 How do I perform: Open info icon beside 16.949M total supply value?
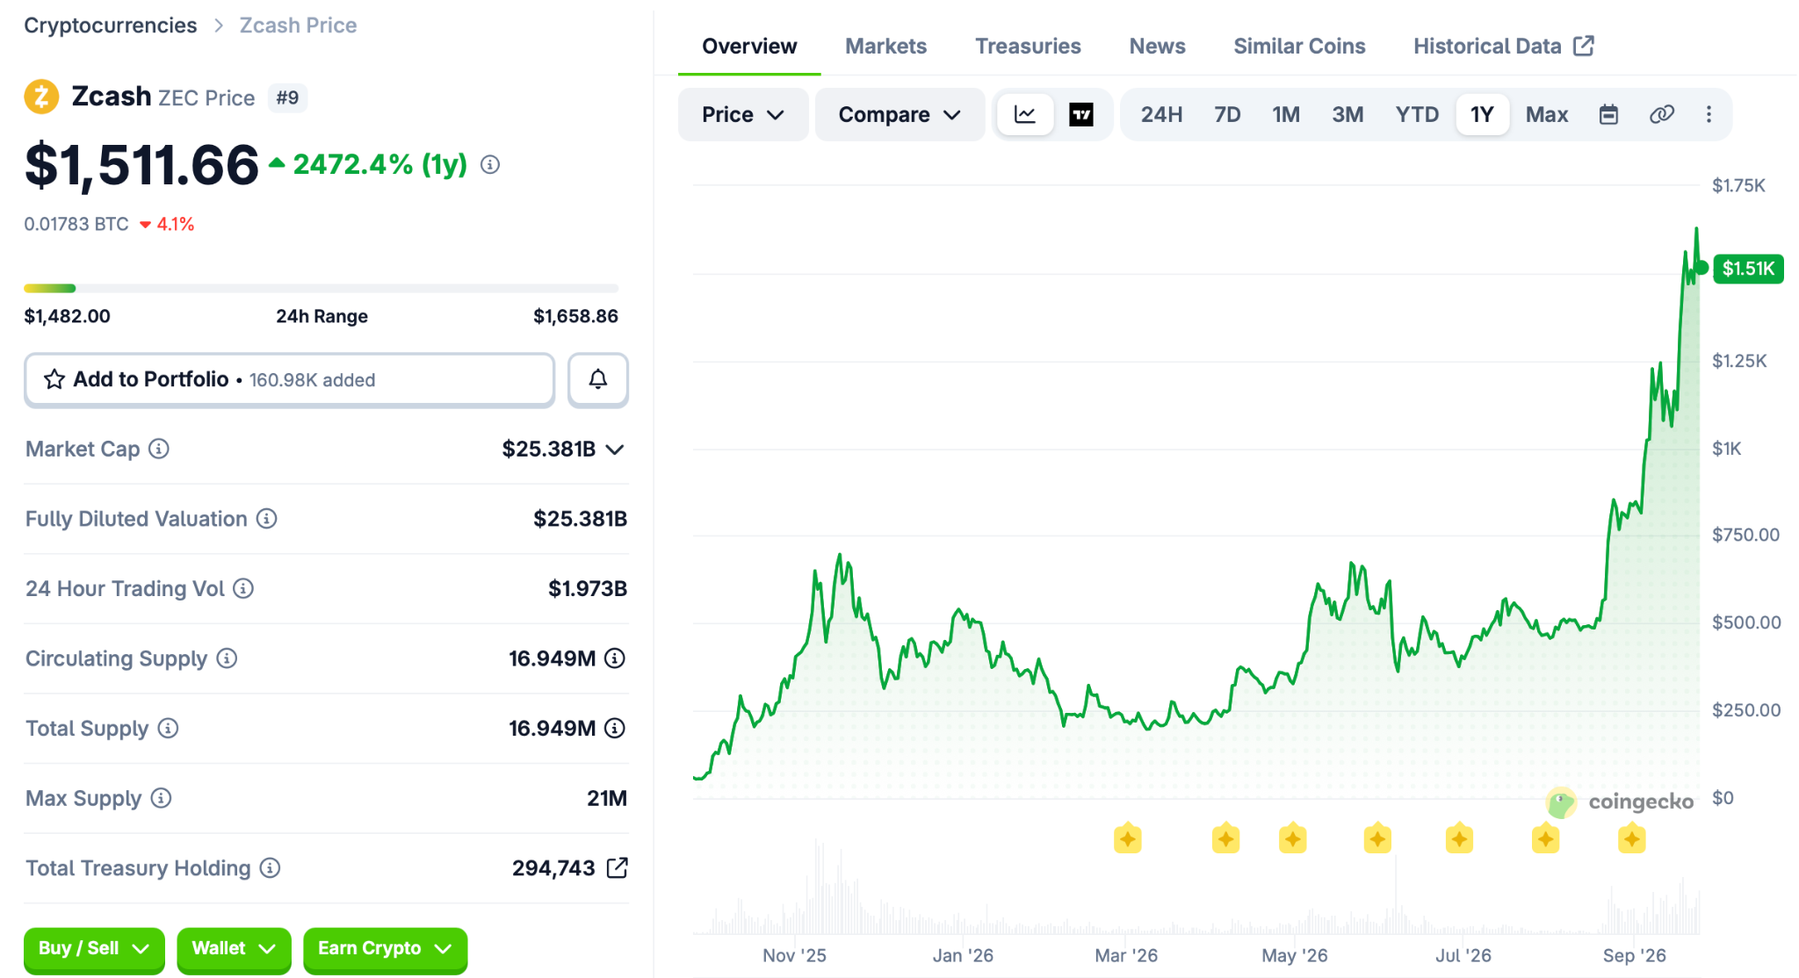tap(615, 728)
